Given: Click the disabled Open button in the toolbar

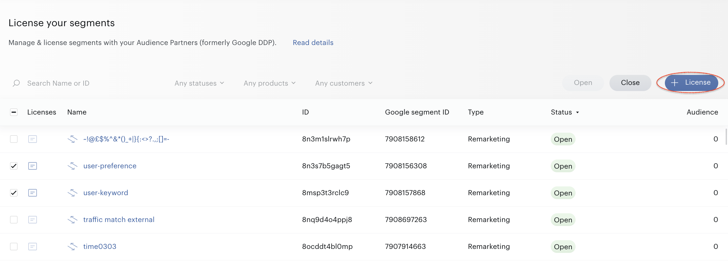Looking at the screenshot, I should 583,83.
